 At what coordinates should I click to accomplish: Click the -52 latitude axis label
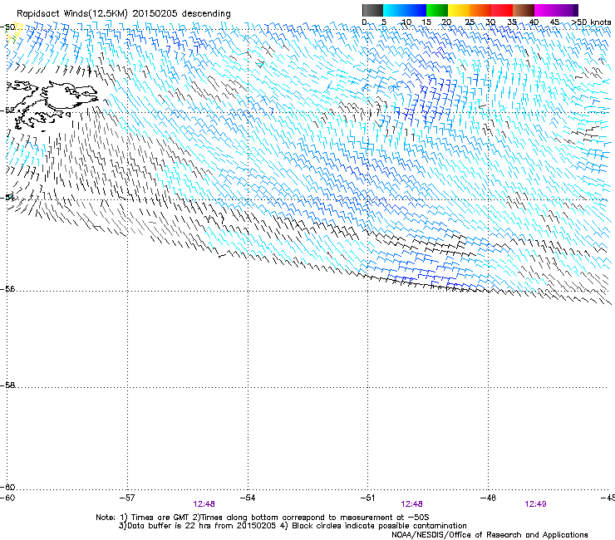(9, 110)
